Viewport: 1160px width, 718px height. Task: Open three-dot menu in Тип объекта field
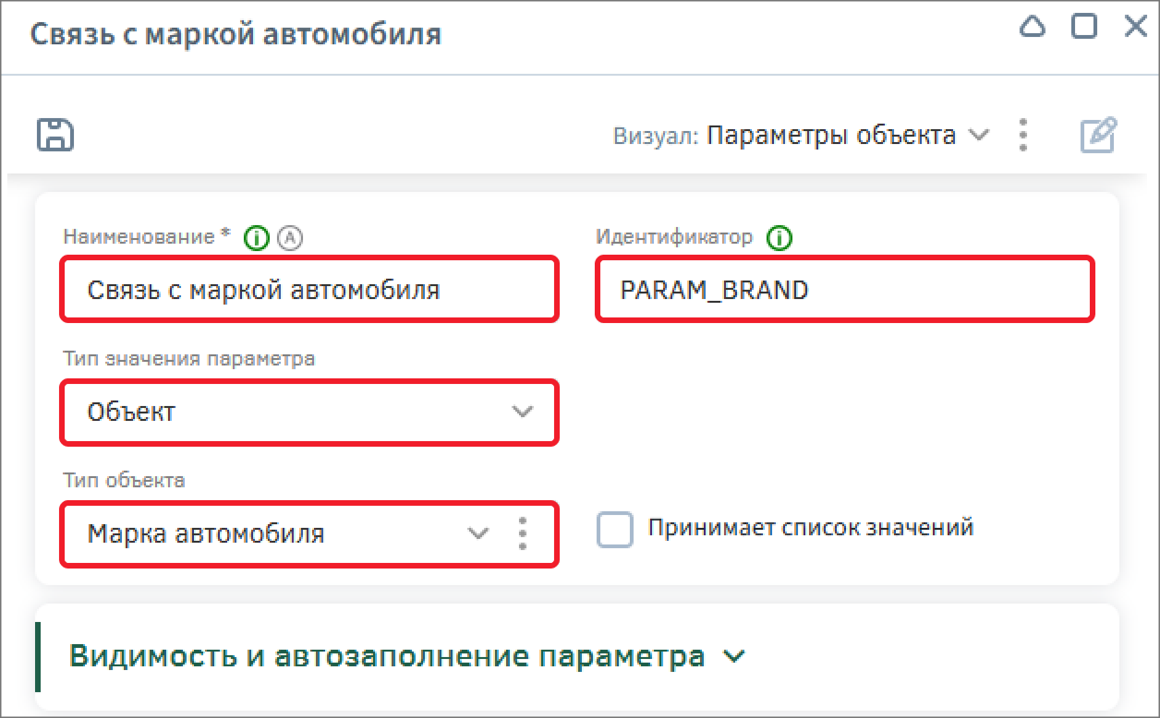pyautogui.click(x=523, y=533)
